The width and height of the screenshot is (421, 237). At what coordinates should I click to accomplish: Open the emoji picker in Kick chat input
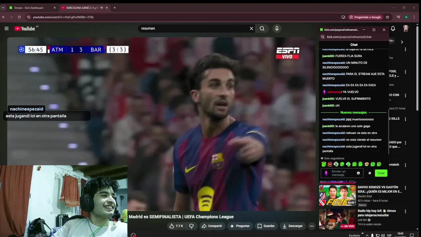click(358, 173)
